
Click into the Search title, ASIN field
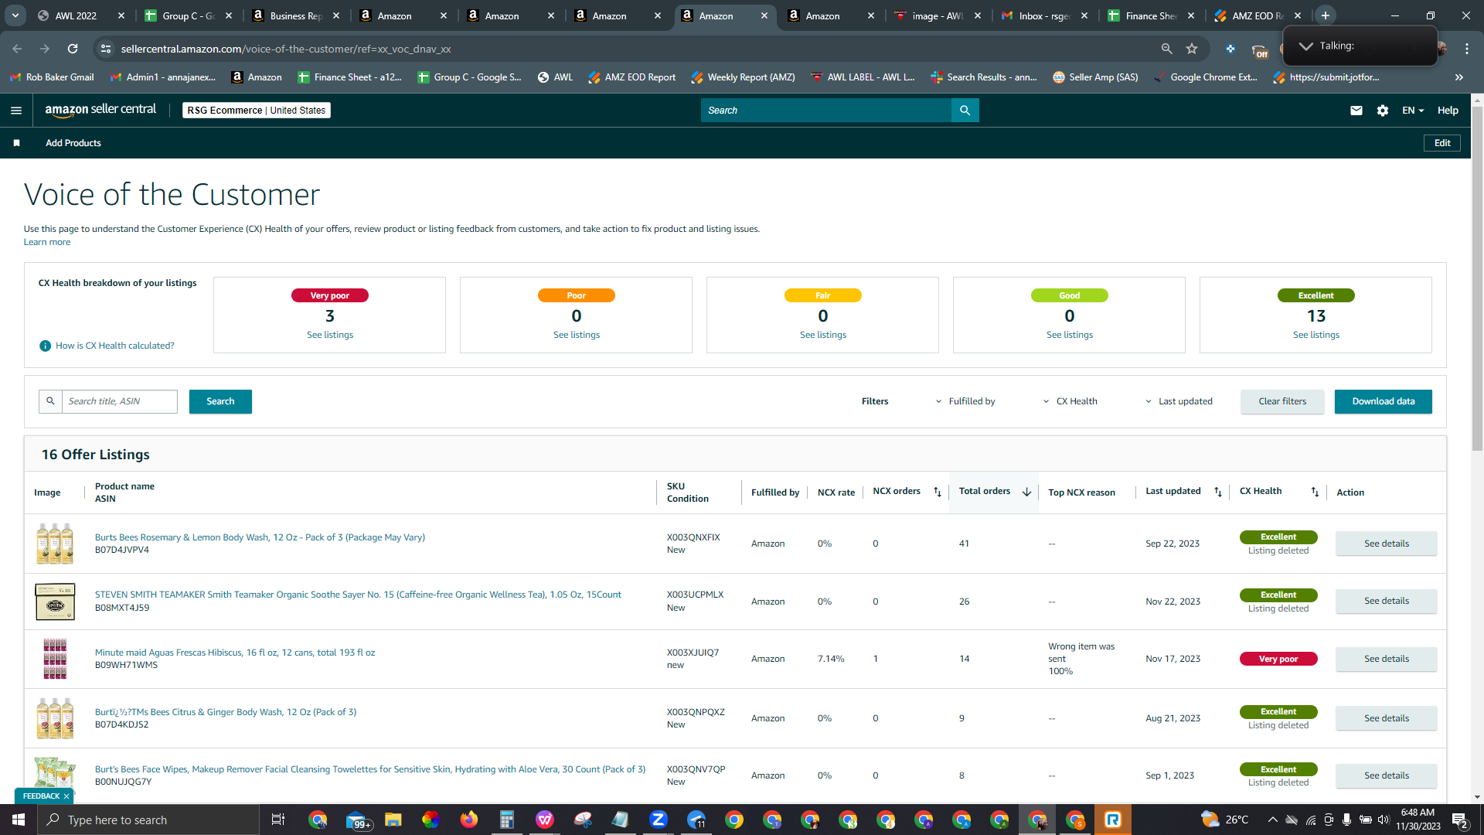(x=120, y=401)
